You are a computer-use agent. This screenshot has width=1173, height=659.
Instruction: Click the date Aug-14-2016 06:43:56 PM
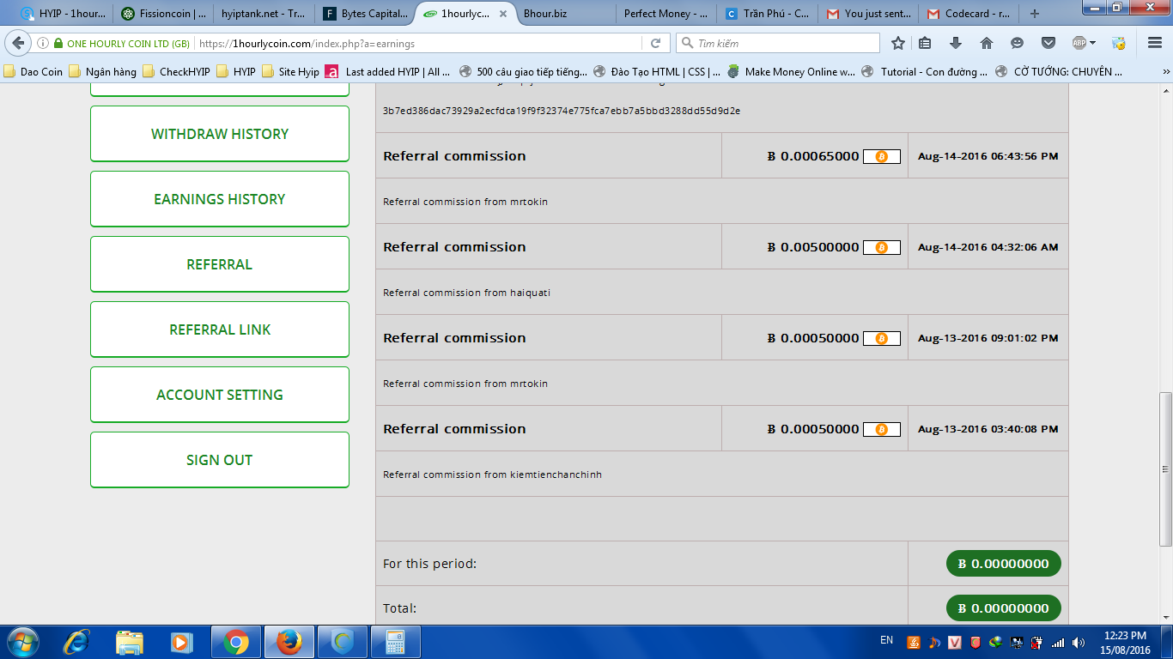click(x=988, y=156)
